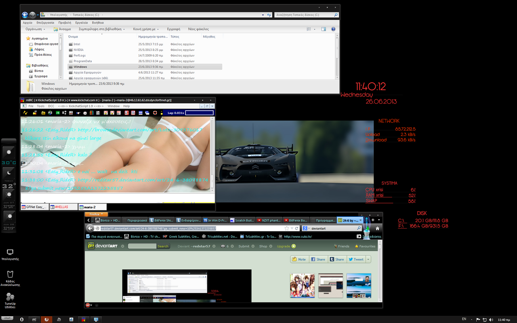517x323 pixels.
Task: Open Συμπερίληψη στη βιβλιοθήκη dropdown
Action: coord(102,29)
